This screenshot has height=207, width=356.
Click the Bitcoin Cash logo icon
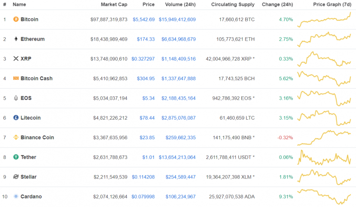(x=16, y=78)
